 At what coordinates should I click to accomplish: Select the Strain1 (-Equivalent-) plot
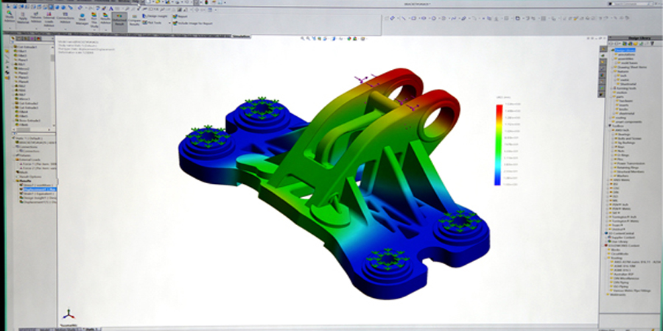(38, 193)
